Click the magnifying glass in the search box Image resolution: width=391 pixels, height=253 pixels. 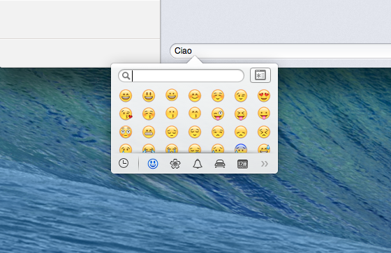point(126,75)
